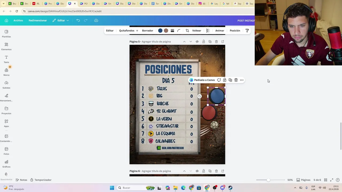The height and width of the screenshot is (192, 342).
Task: Open the transparency checkerboard option
Action: click(x=208, y=31)
